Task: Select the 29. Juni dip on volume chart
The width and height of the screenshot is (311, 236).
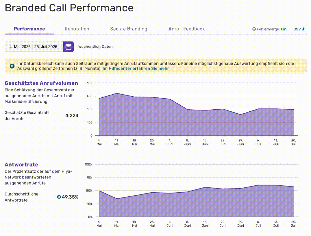Action: (240, 115)
